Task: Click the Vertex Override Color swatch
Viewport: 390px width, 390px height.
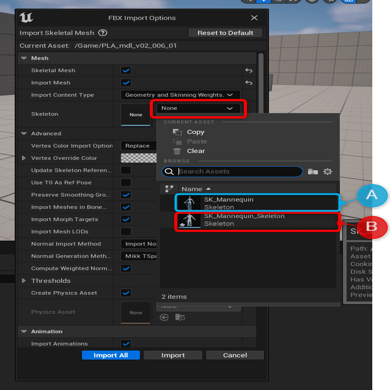Action: [139, 158]
